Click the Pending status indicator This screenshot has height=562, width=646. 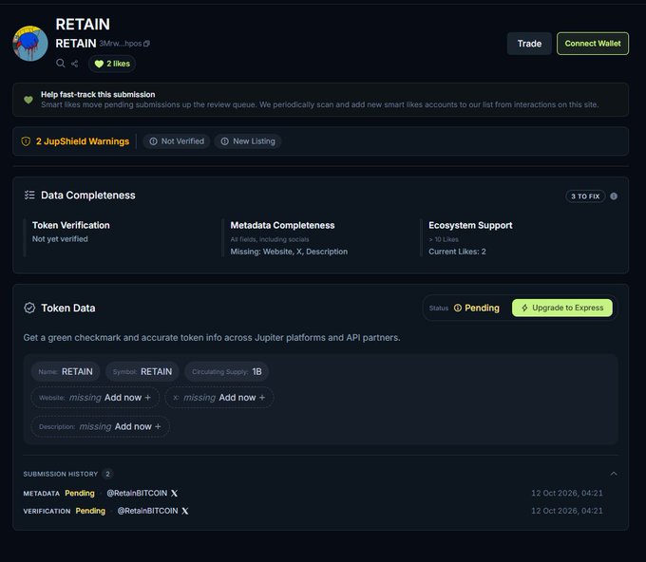click(x=476, y=308)
